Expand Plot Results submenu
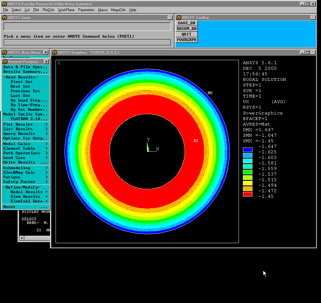This screenshot has height=303, width=321. click(25, 124)
